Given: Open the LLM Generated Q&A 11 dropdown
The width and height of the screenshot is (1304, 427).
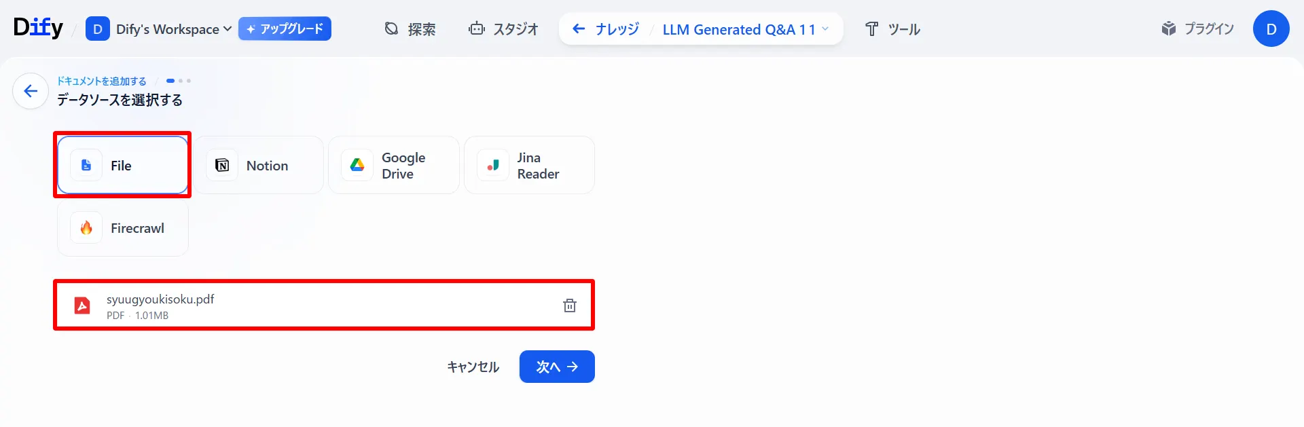Looking at the screenshot, I should pos(745,29).
